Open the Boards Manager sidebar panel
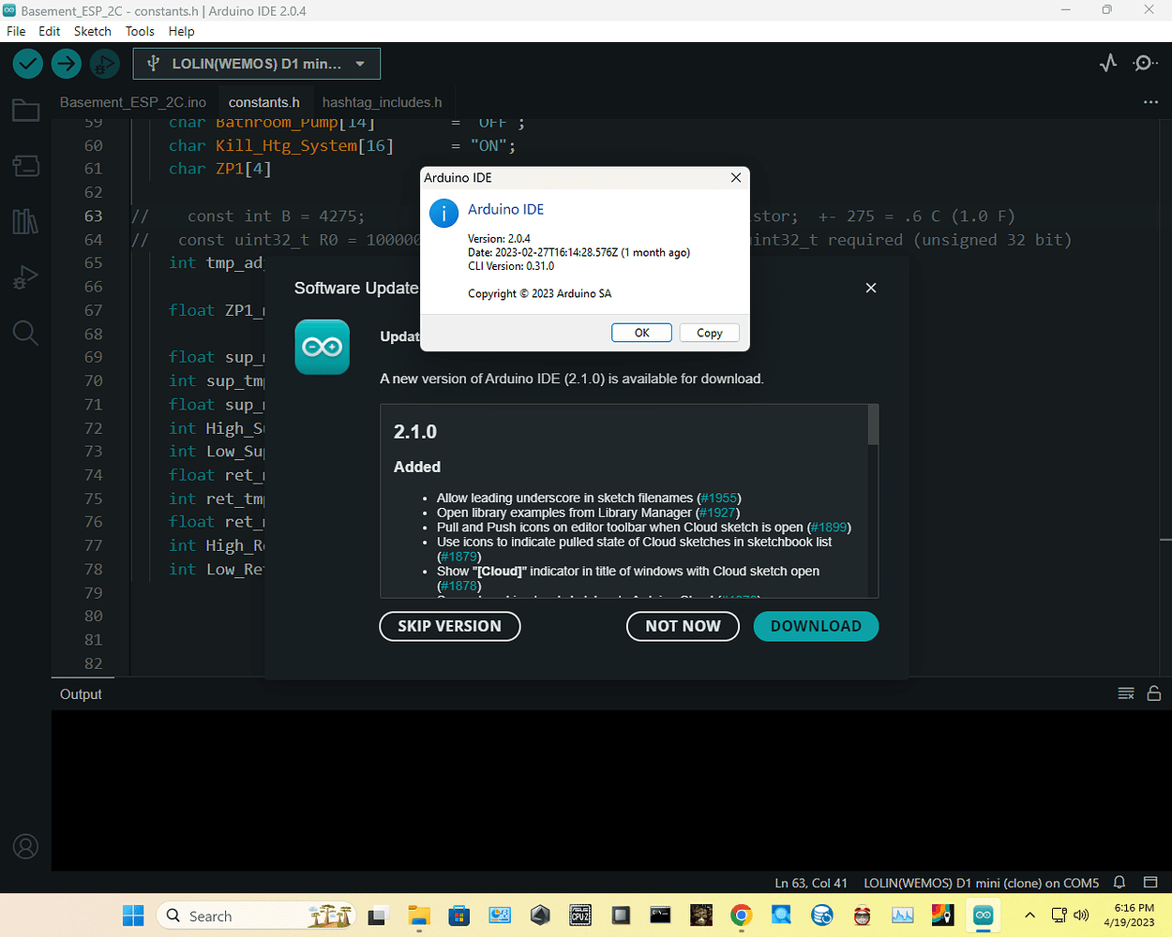 tap(25, 166)
